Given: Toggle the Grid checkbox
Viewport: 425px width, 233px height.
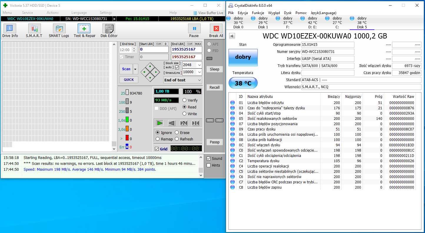Looking at the screenshot, I should (x=157, y=149).
